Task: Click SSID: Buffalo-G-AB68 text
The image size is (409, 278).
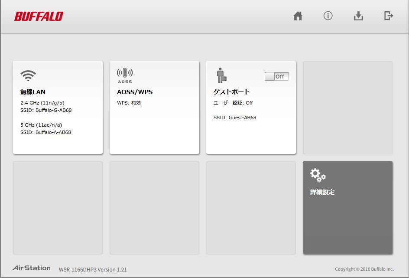Action: (46, 110)
